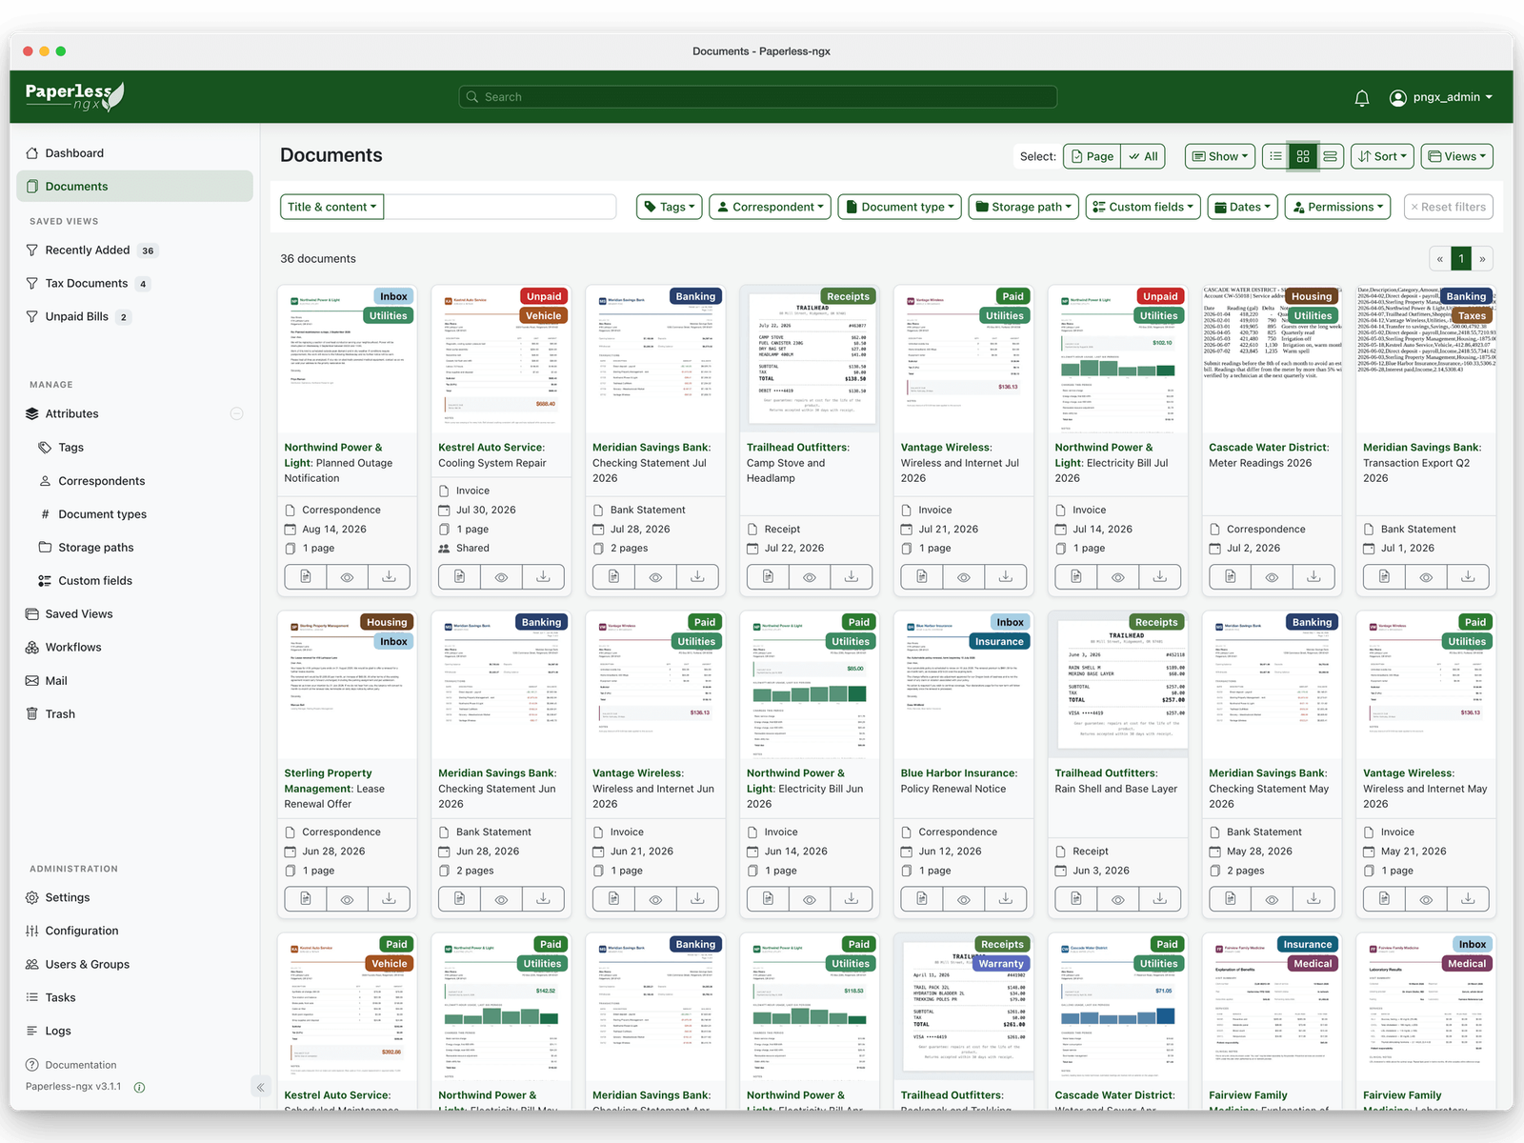Open the Views button

coord(1456,156)
